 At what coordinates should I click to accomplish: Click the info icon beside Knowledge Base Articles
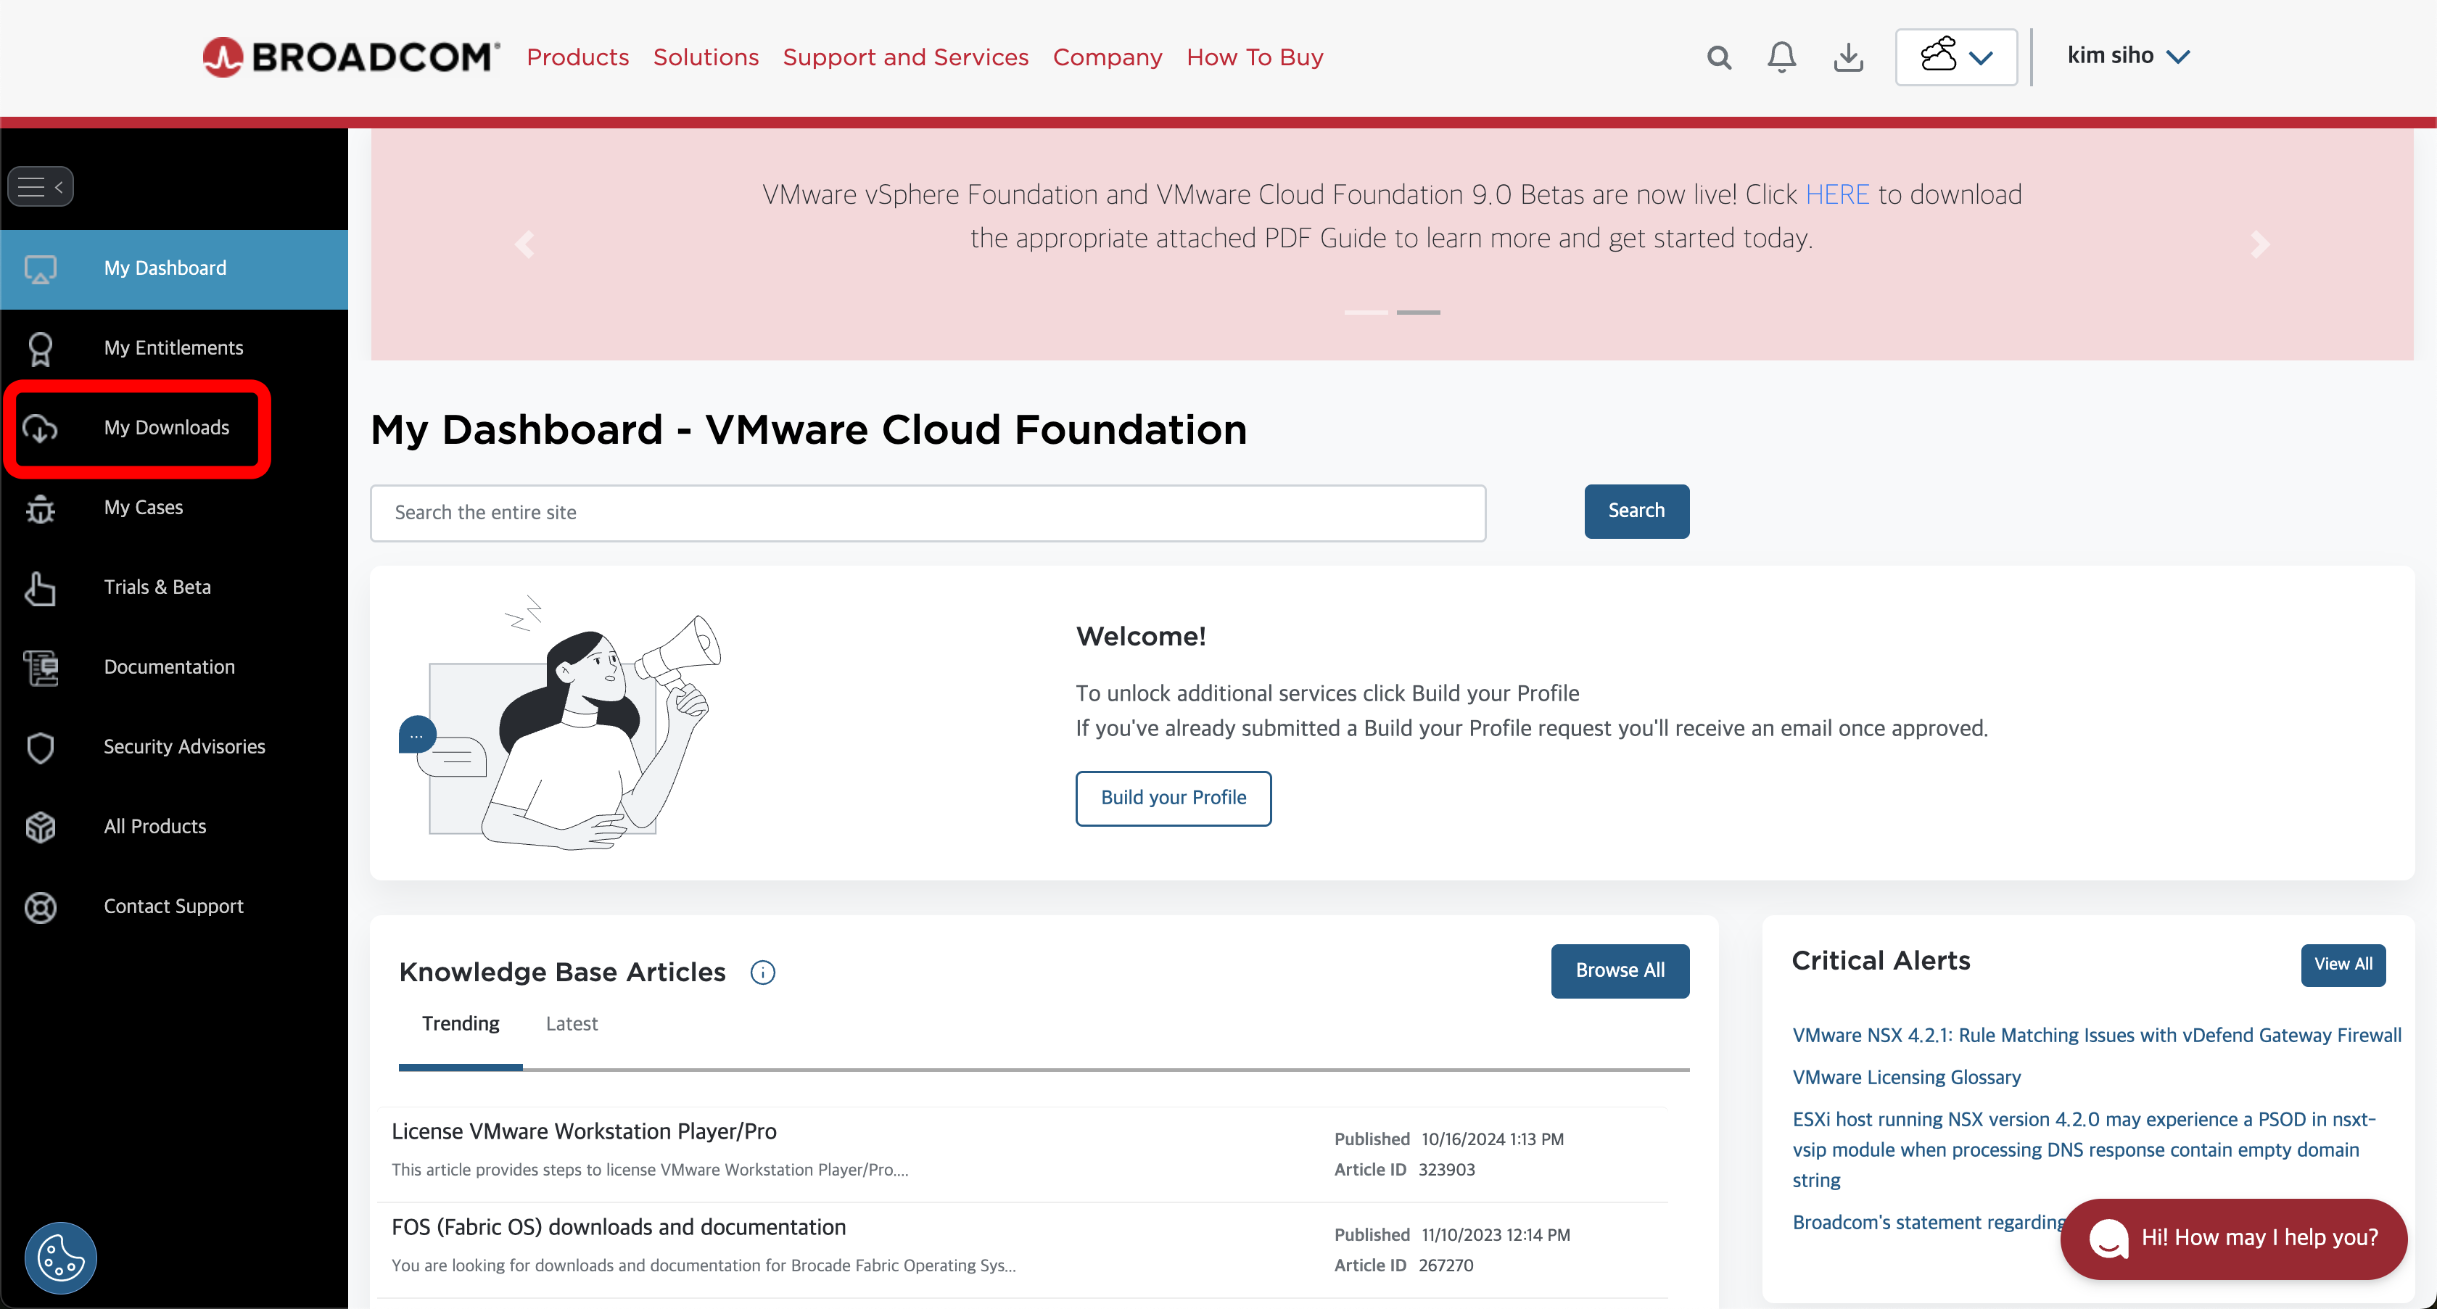coord(762,973)
